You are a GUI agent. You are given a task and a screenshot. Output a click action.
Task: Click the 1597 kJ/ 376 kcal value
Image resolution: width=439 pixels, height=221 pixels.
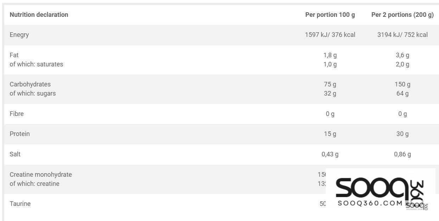[x=330, y=35]
